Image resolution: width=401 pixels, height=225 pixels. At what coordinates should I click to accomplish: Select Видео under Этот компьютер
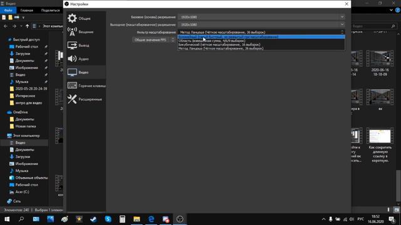coord(24,143)
